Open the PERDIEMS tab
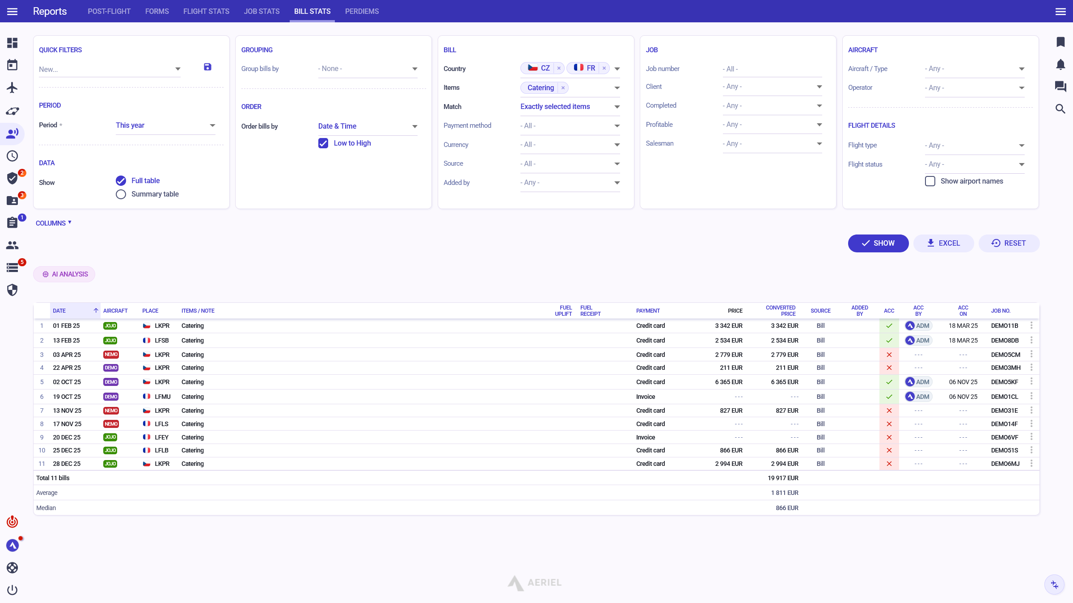Viewport: 1073px width, 603px height. [x=362, y=11]
